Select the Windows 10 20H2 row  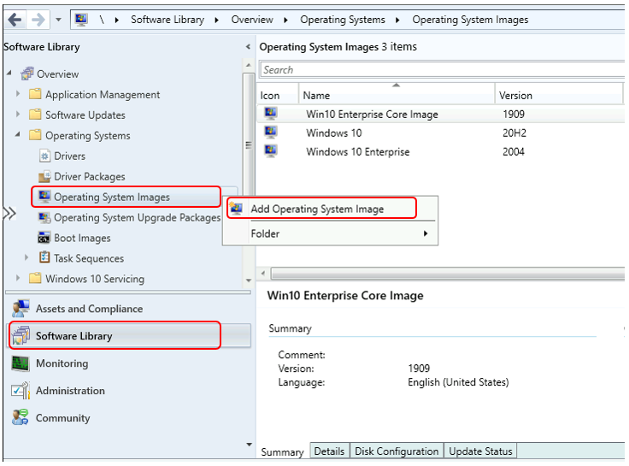(x=440, y=133)
